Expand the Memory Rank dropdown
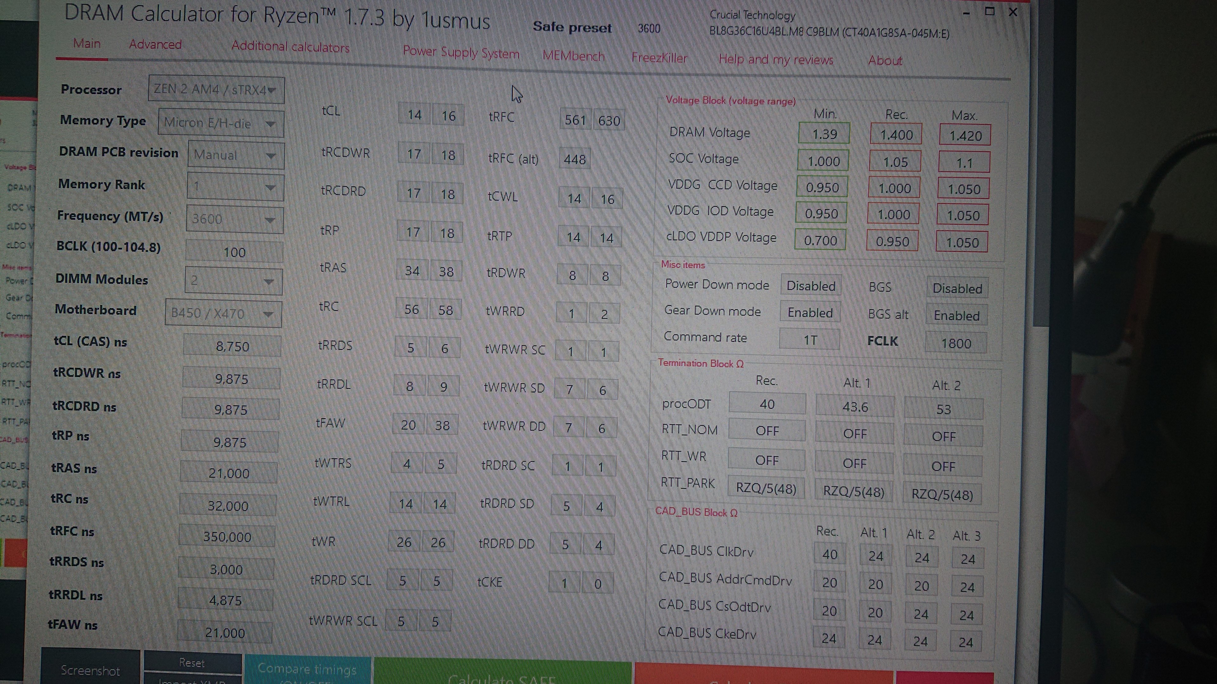Viewport: 1217px width, 684px height. click(270, 187)
